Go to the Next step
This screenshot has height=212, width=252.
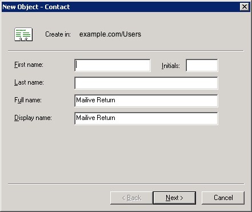coord(174,198)
